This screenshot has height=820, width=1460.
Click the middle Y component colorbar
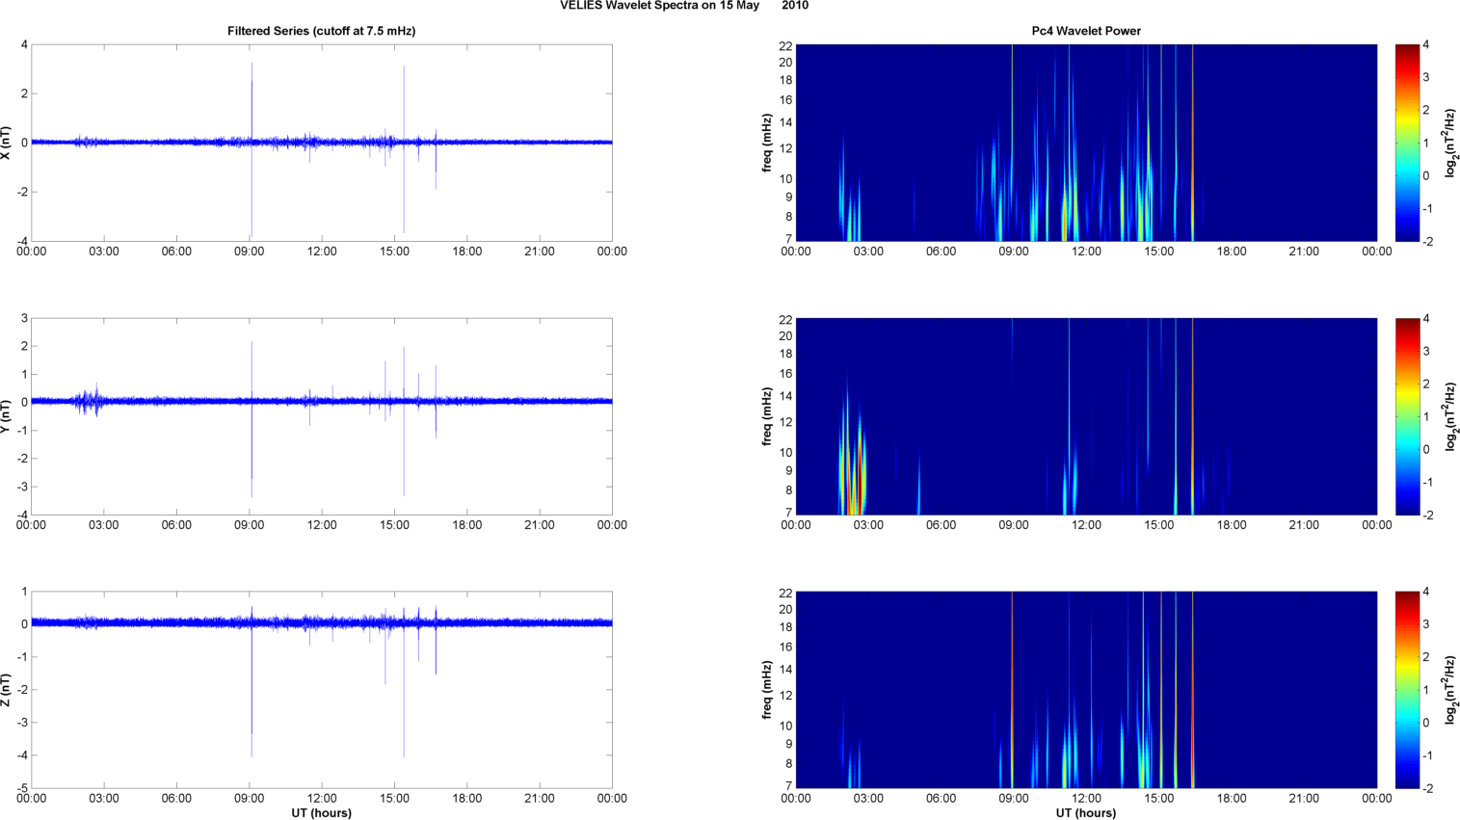click(1407, 416)
